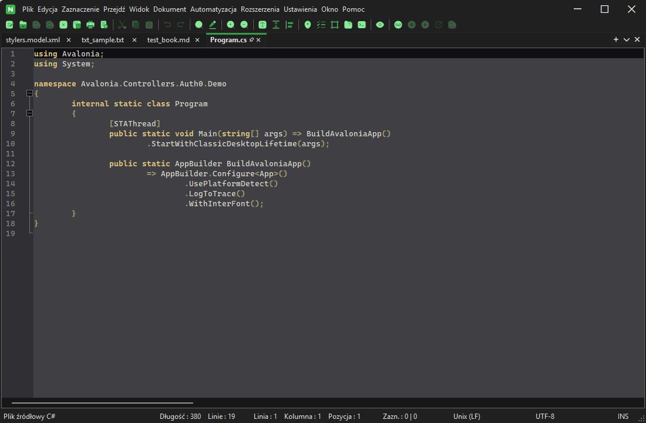The image size is (646, 423).
Task: Click the checklist toolbar icon
Action: pyautogui.click(x=321, y=25)
